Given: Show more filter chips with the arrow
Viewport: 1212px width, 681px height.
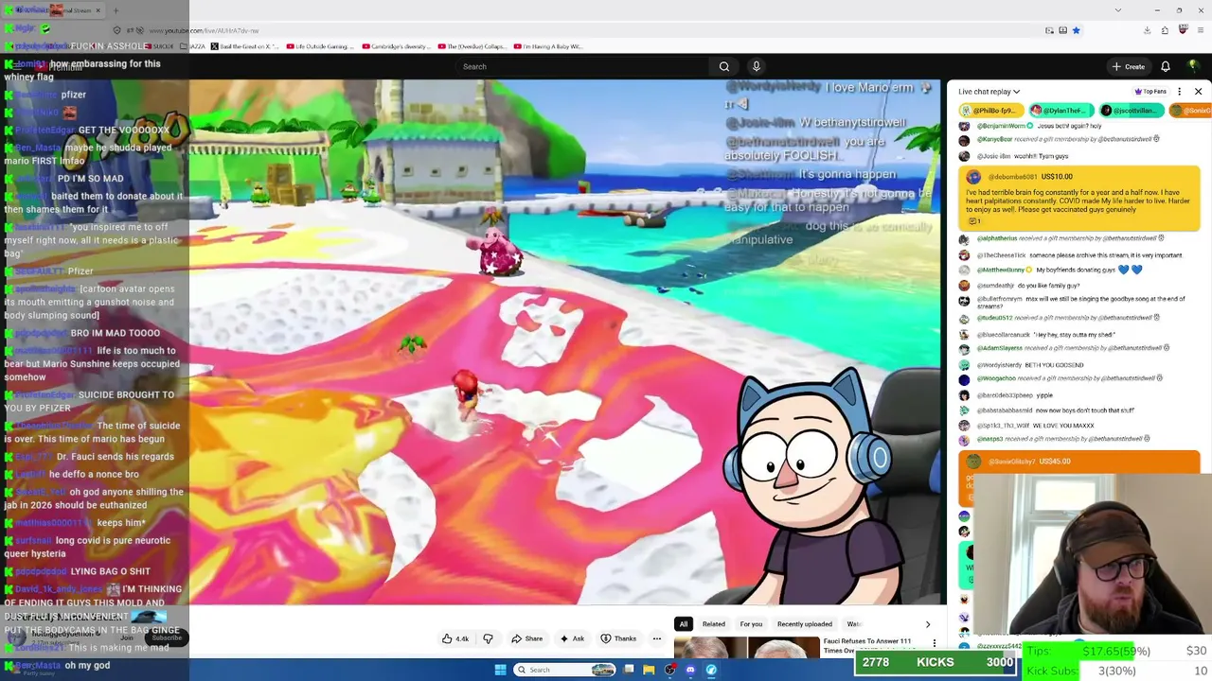Looking at the screenshot, I should pos(927,624).
